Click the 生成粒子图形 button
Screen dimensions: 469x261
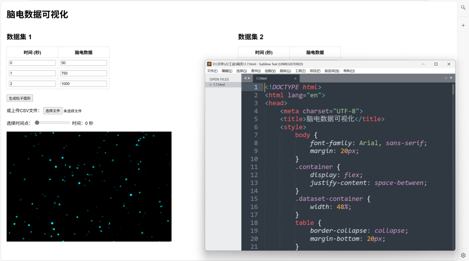20,98
